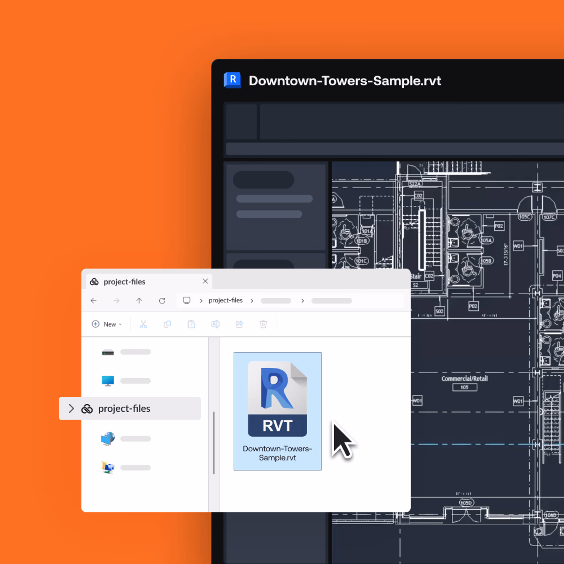Close the project-files explorer tab
564x564 pixels.
tap(205, 281)
